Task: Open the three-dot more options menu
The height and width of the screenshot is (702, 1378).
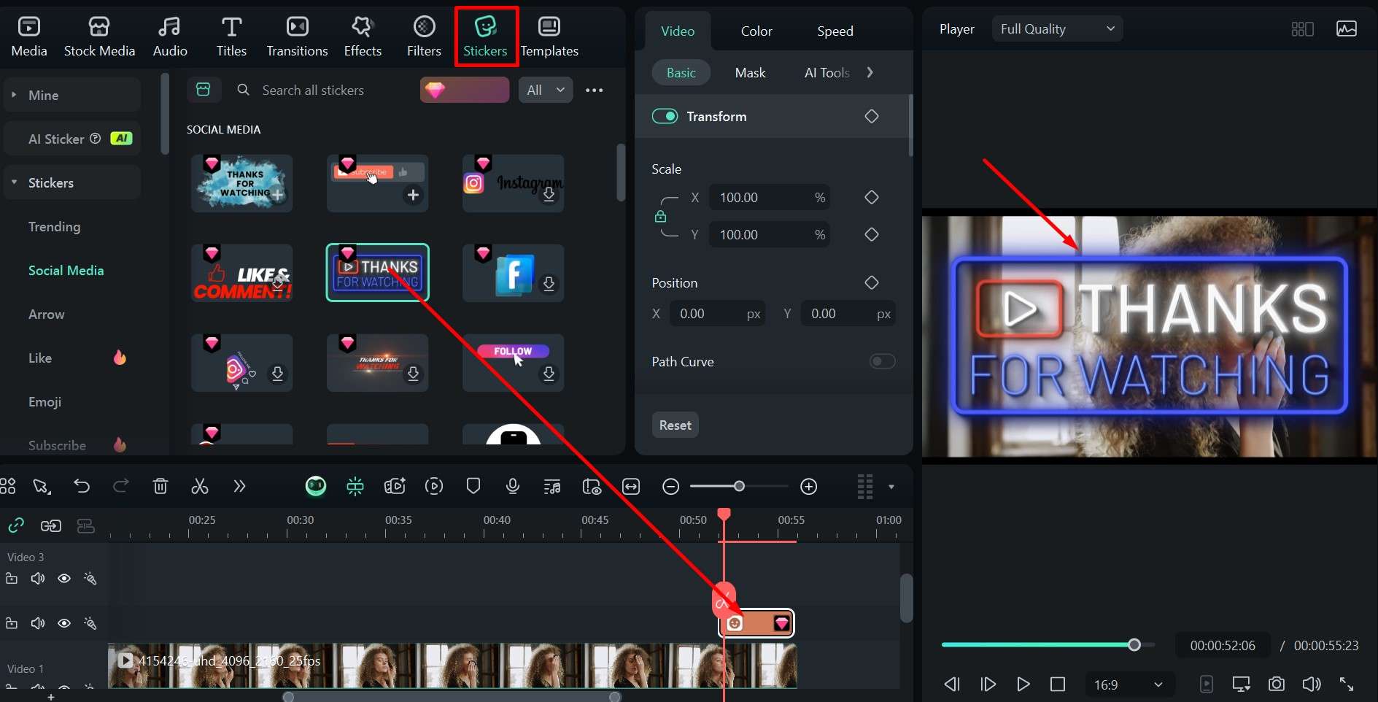Action: pos(595,90)
